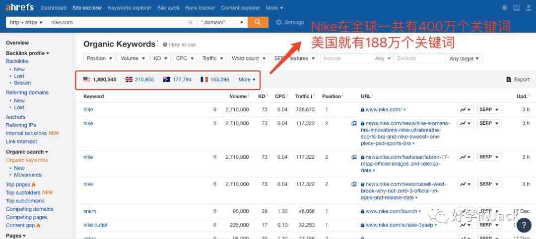536x239 pixels.
Task: Open the Position filter dropdown
Action: [99, 58]
